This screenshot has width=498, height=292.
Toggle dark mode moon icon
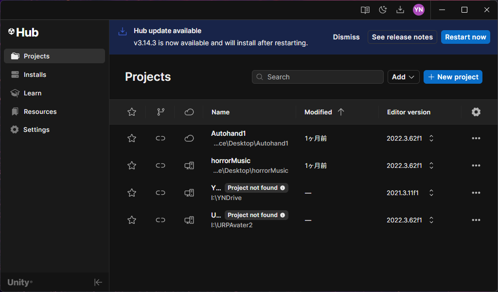[x=383, y=10]
